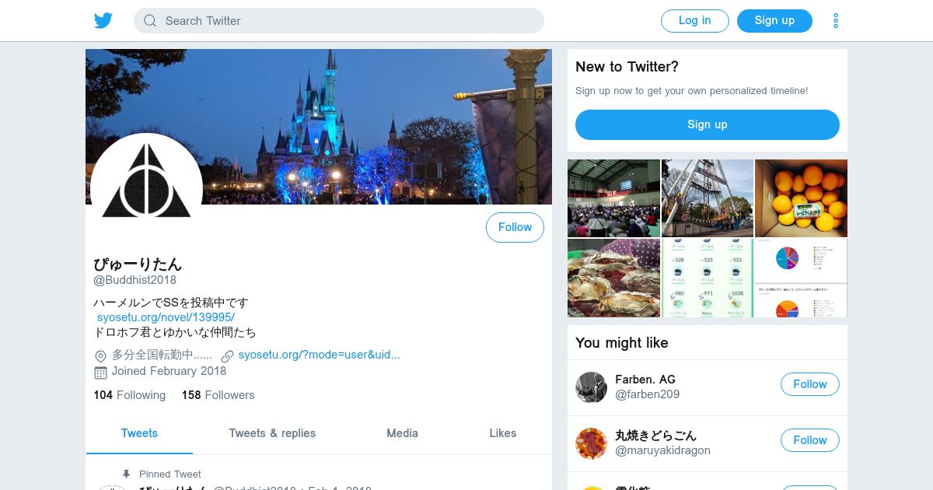This screenshot has width=933, height=490.
Task: Click the @farben209 handle
Action: 647,394
